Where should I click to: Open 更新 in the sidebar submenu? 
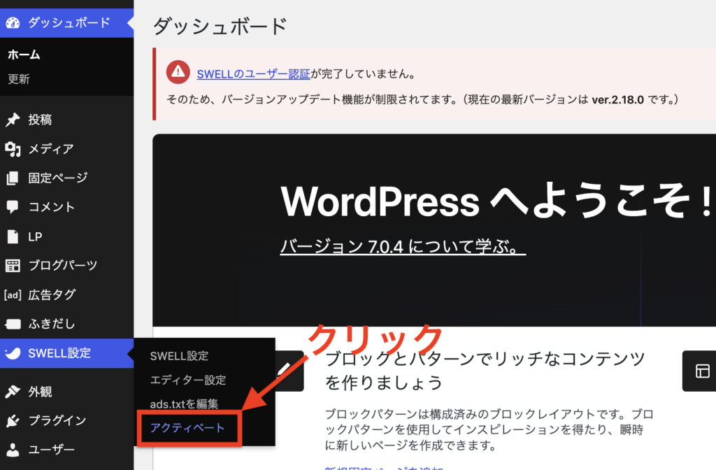coord(19,79)
